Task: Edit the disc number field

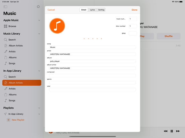Action: [133, 26]
